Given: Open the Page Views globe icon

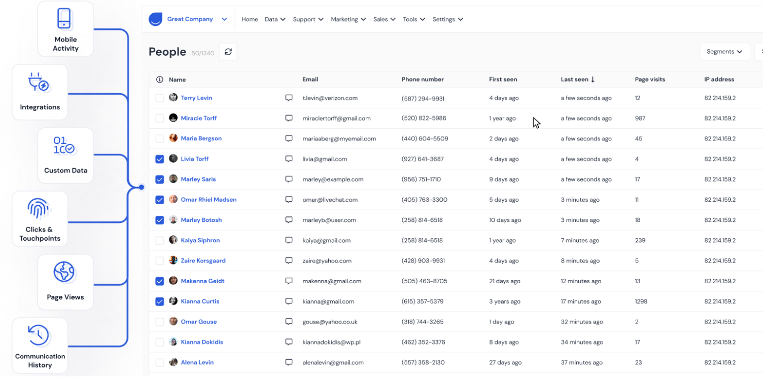Looking at the screenshot, I should [x=65, y=273].
